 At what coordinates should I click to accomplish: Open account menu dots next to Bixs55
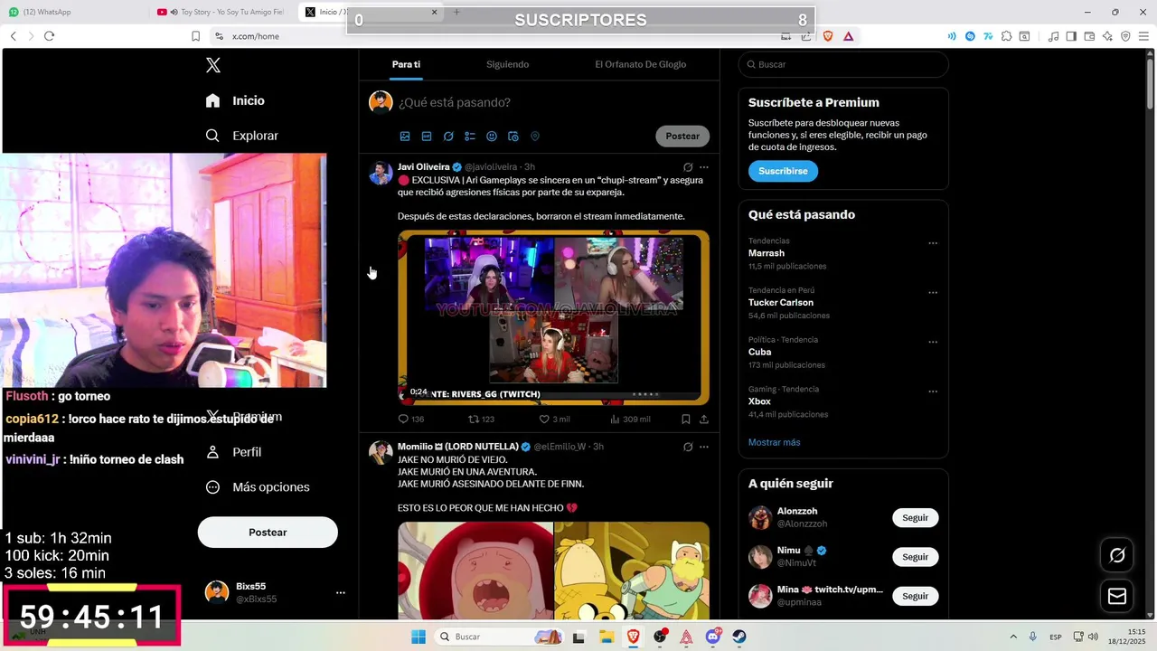[x=341, y=593]
